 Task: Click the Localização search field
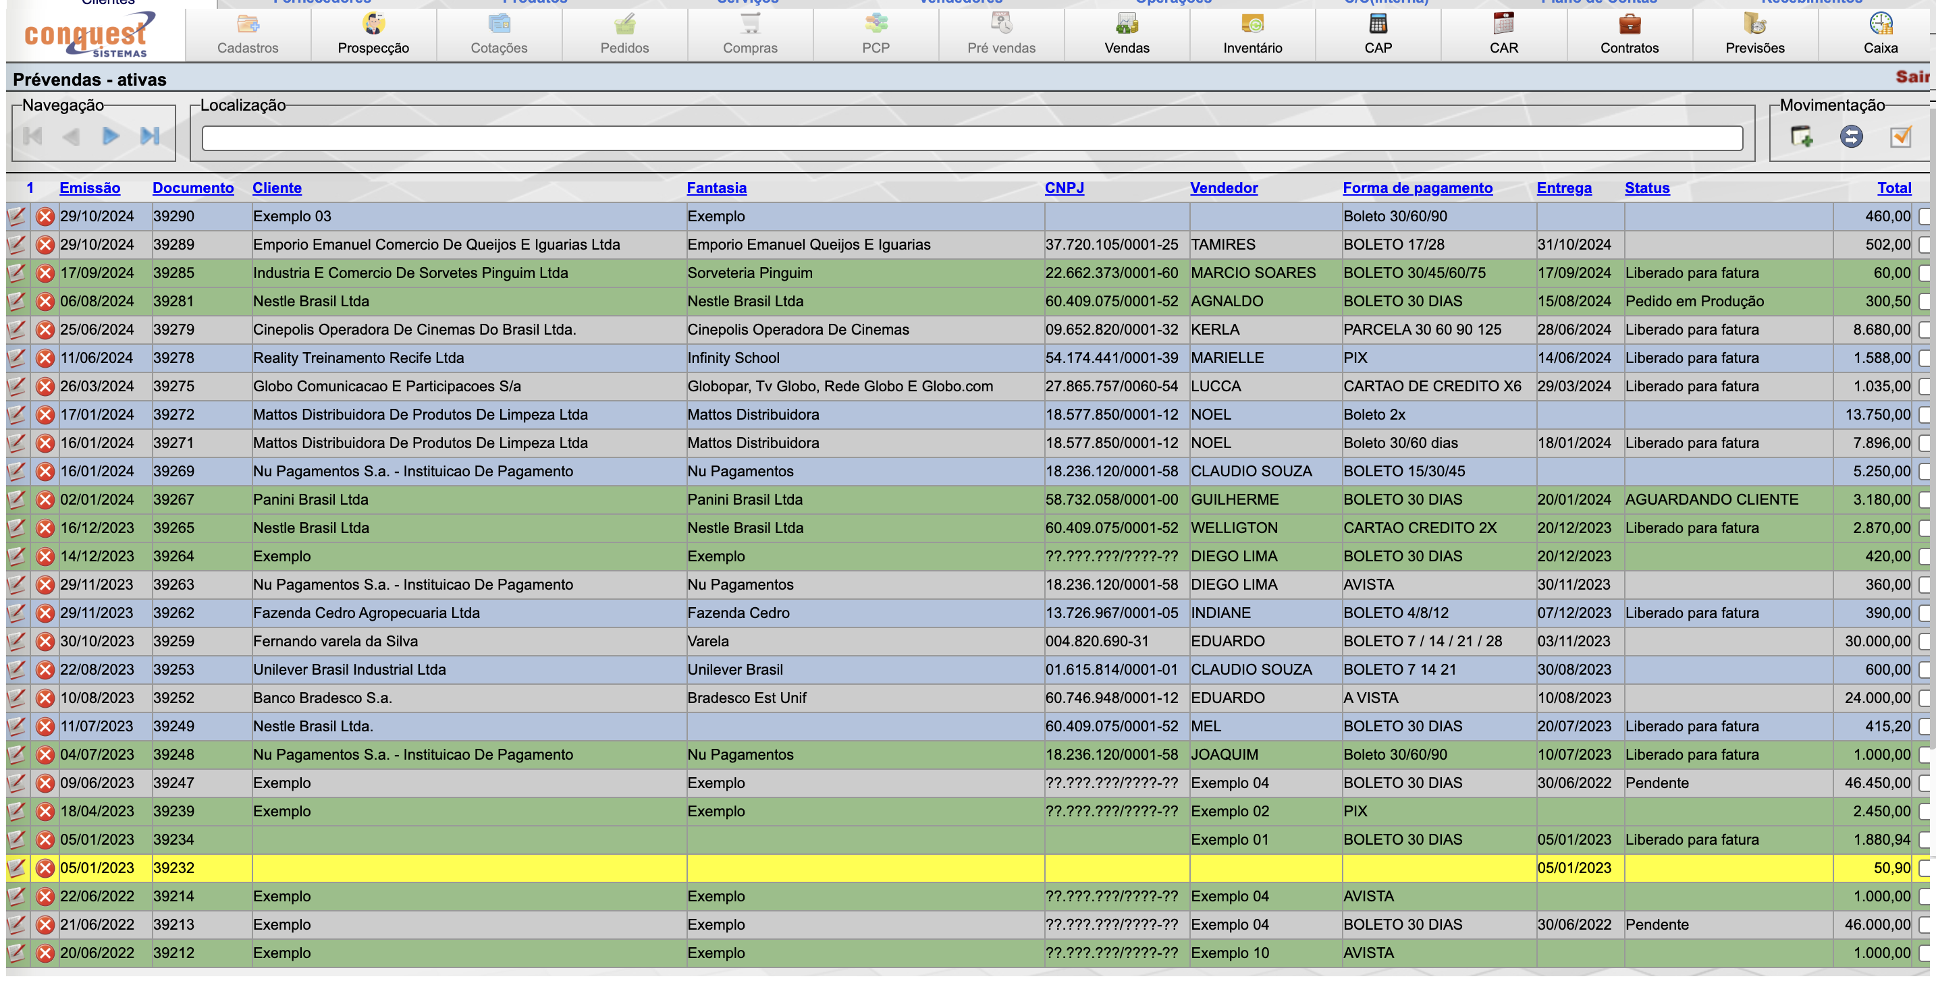click(x=972, y=138)
